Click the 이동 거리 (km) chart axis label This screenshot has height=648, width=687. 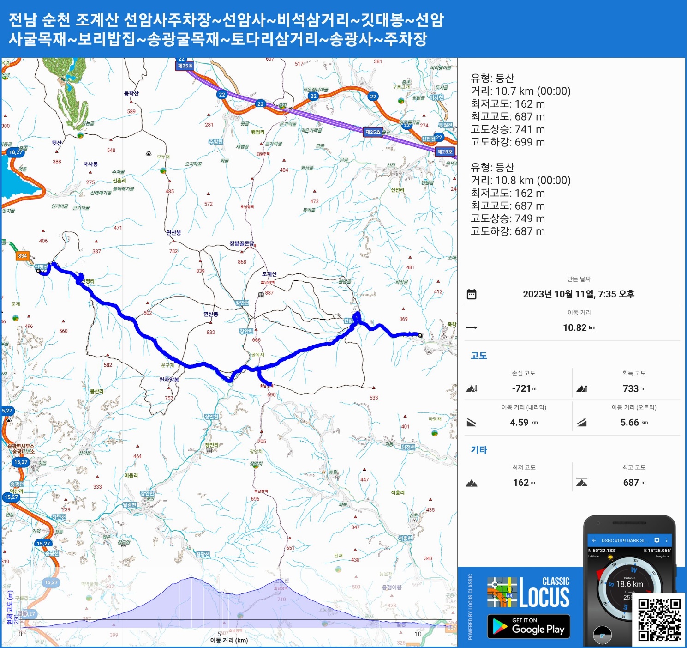point(229,641)
